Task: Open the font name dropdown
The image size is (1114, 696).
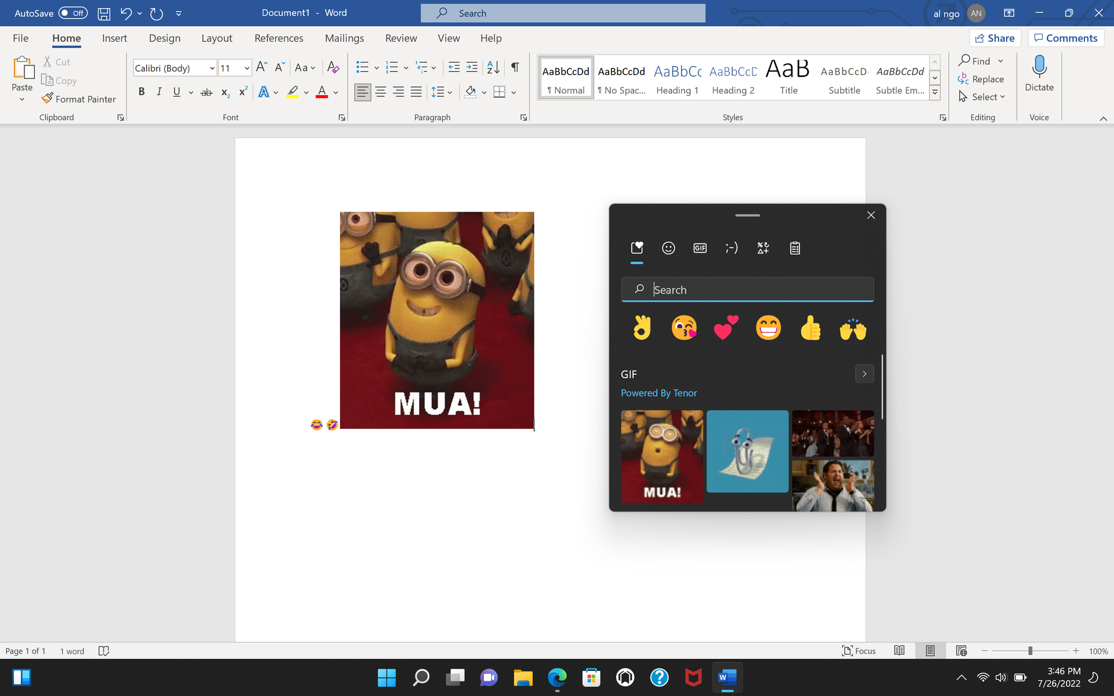Action: [212, 68]
